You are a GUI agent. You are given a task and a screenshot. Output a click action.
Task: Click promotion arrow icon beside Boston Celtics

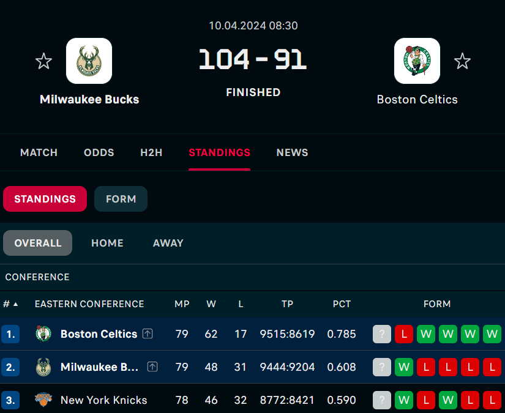(x=148, y=334)
